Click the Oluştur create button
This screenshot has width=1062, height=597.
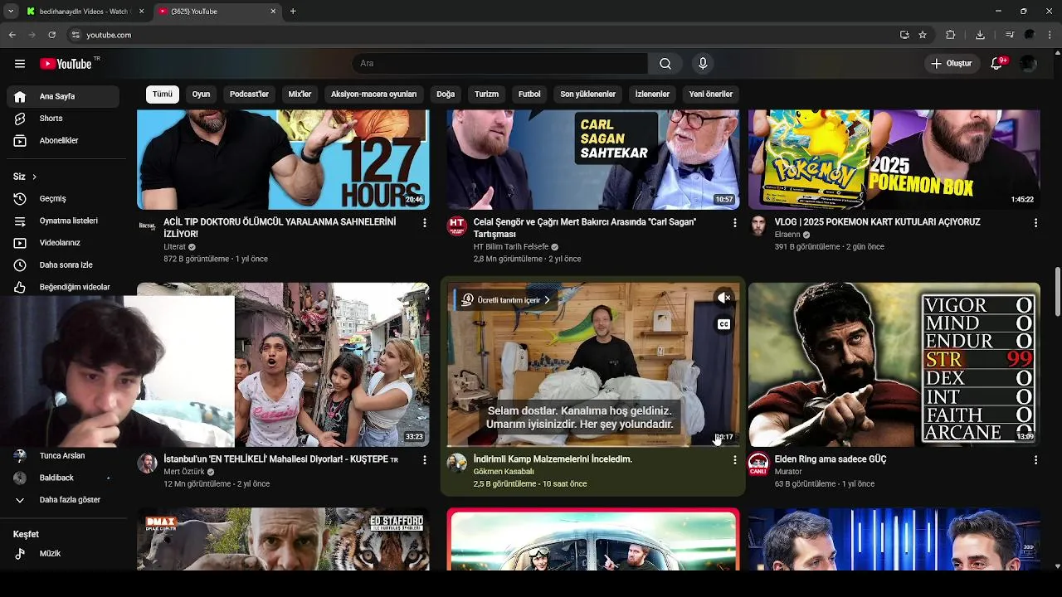[951, 64]
